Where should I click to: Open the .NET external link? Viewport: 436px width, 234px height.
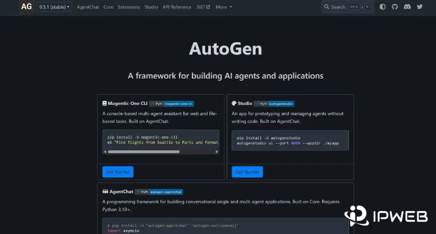coord(203,7)
